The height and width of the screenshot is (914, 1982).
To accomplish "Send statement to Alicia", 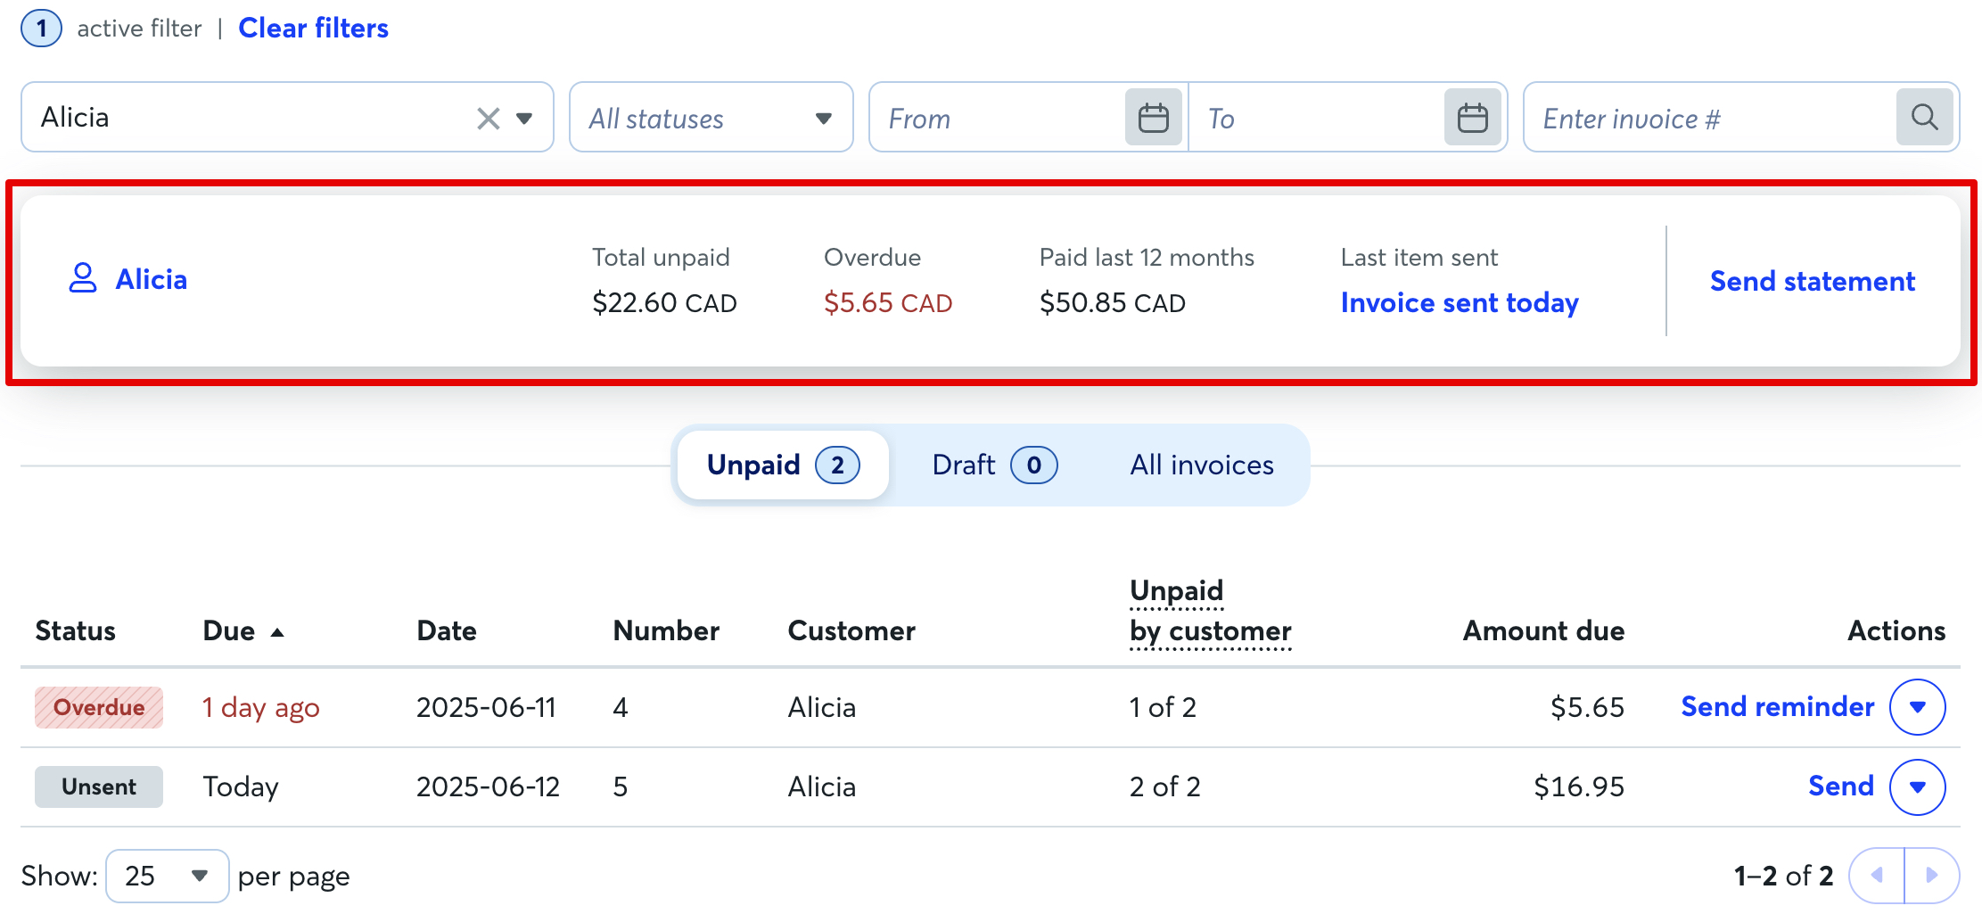I will click(x=1812, y=280).
